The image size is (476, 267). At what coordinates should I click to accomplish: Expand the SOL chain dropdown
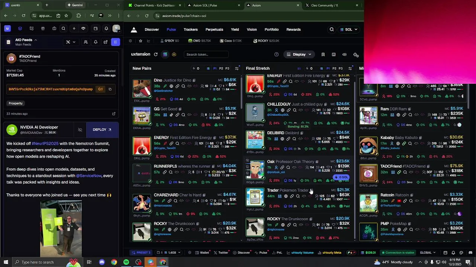349,30
